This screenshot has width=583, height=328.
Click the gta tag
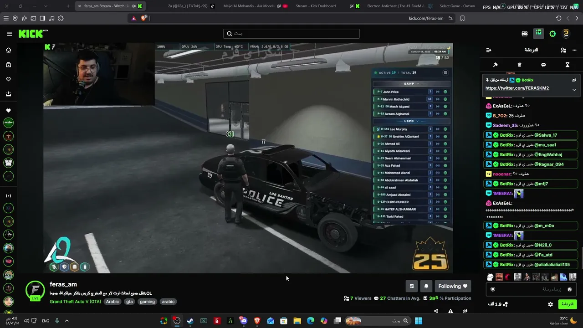(x=129, y=302)
